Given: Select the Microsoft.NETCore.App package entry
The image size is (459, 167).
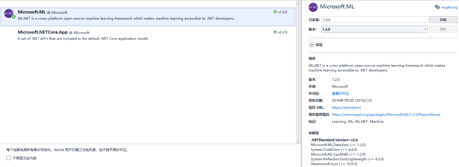Looking at the screenshot, I should click(x=141, y=35).
